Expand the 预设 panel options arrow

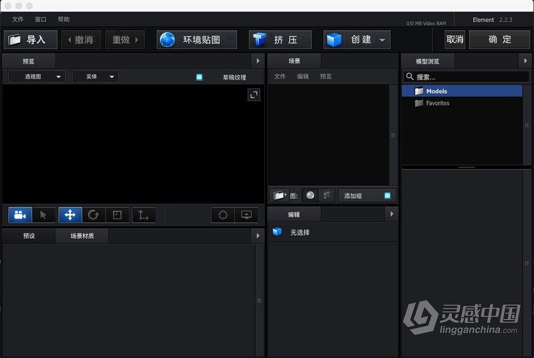point(258,236)
